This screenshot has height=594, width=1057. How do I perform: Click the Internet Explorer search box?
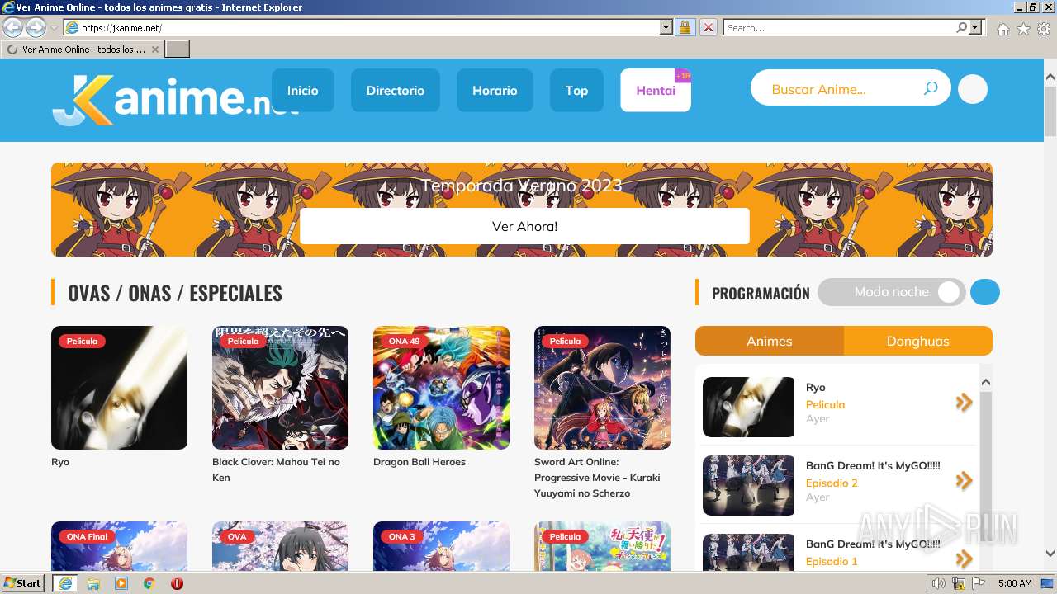point(838,28)
